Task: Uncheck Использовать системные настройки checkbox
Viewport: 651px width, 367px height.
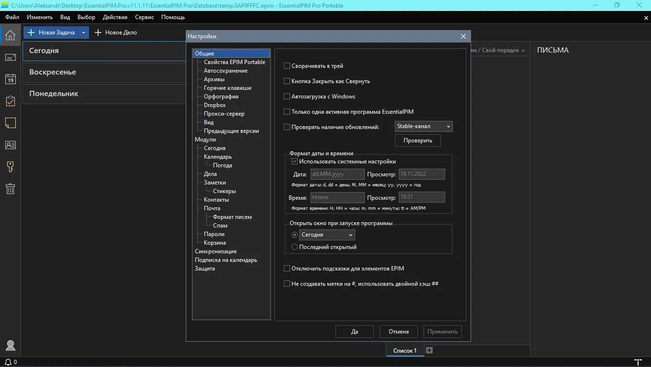Action: coord(295,162)
